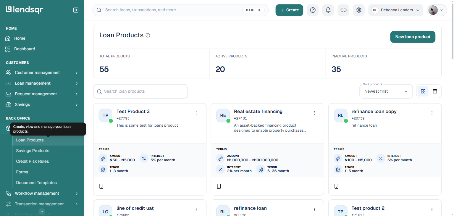Click the TP avatar of Test Product 3
Viewport: 454px width, 216px height.
(106, 115)
